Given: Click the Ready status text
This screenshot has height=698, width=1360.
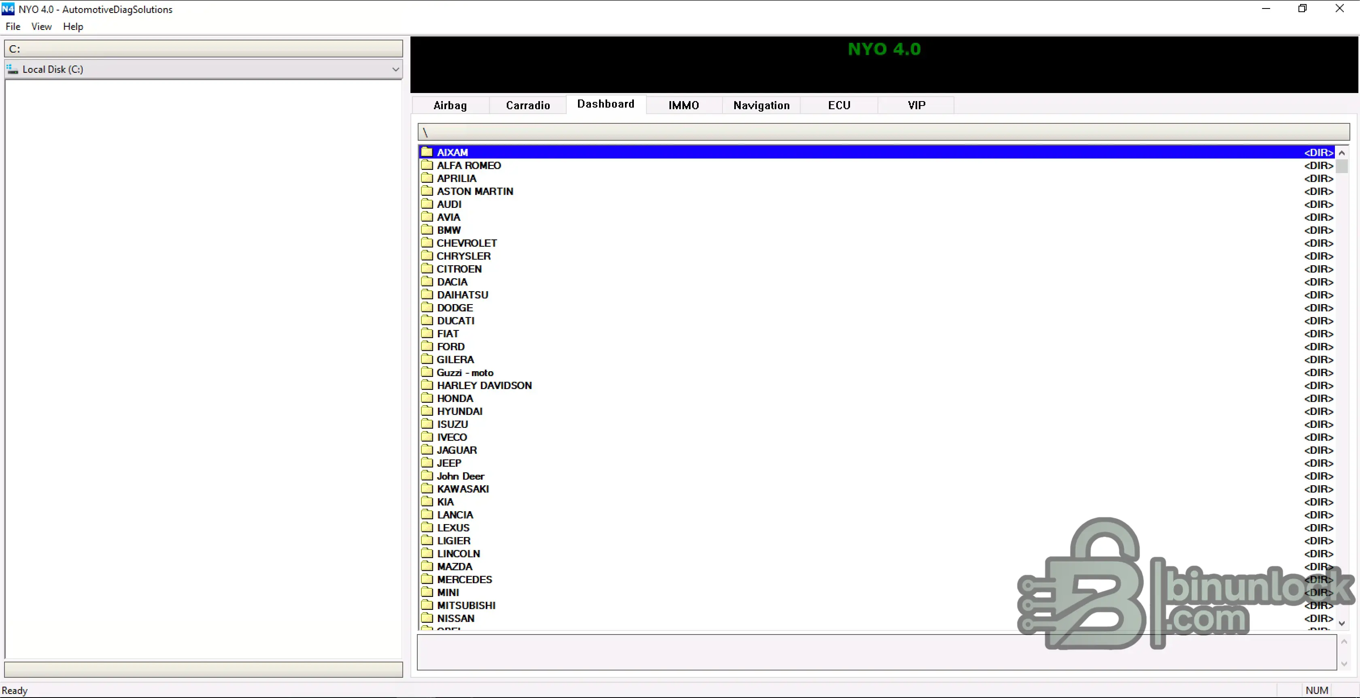Looking at the screenshot, I should tap(14, 690).
